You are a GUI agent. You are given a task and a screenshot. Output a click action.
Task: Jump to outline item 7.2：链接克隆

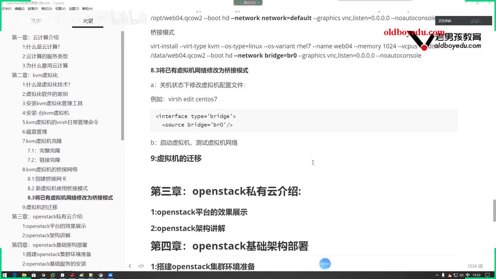[x=44, y=160]
